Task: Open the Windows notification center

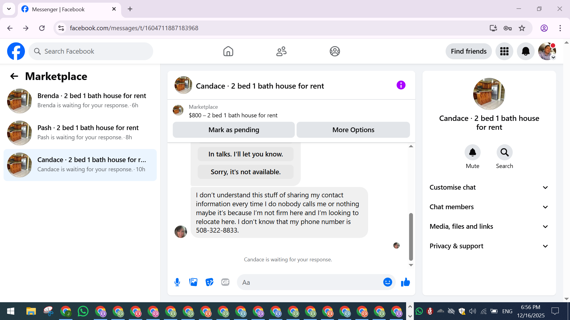Action: (x=555, y=311)
